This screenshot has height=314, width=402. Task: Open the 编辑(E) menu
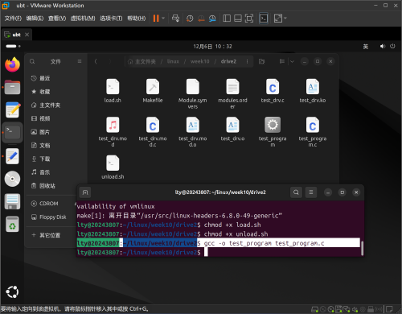(35, 19)
